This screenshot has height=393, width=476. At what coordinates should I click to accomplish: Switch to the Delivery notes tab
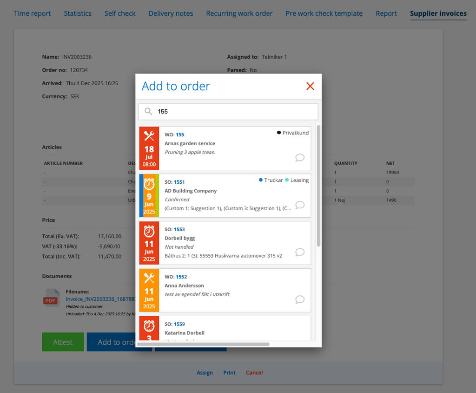click(x=171, y=13)
